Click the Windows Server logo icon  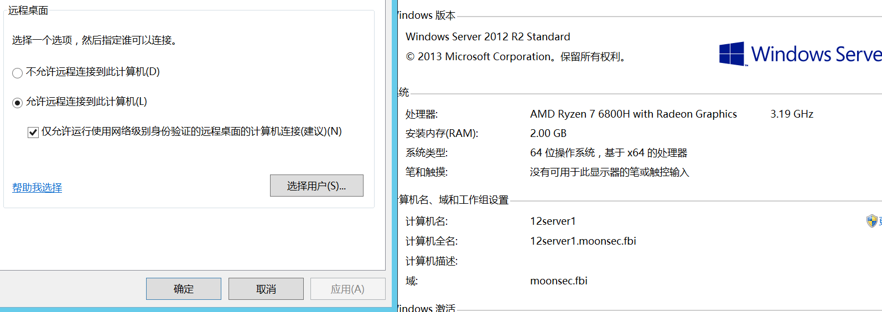732,54
